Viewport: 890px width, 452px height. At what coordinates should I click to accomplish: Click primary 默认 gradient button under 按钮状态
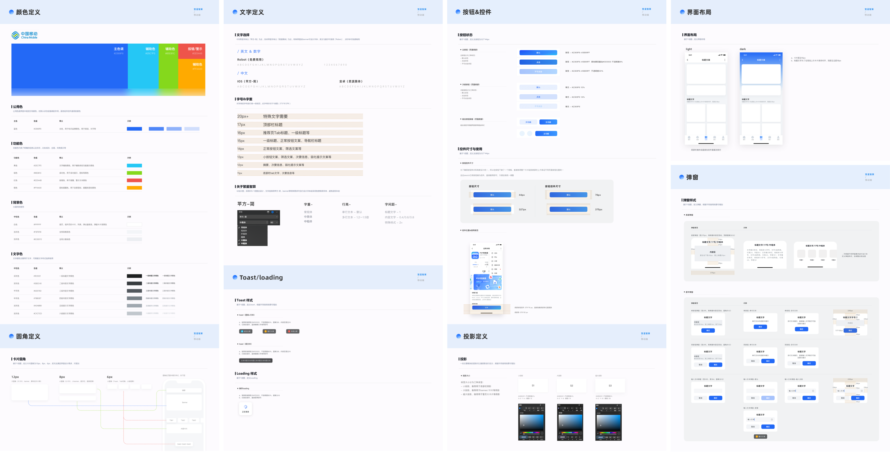538,53
